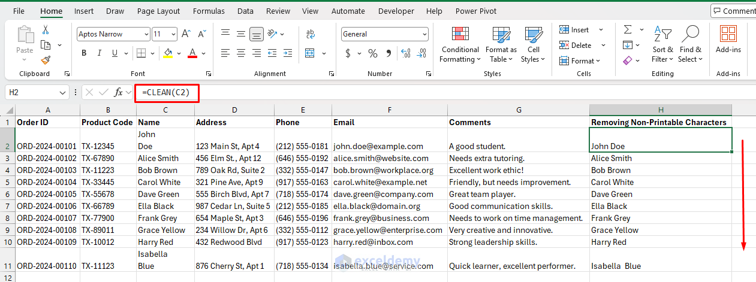Open Sort & Filter menu
Image resolution: width=756 pixels, height=282 pixels.
click(x=662, y=44)
